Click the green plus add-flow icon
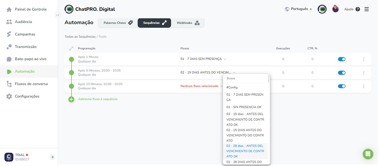This screenshot has width=380, height=166. point(71,99)
